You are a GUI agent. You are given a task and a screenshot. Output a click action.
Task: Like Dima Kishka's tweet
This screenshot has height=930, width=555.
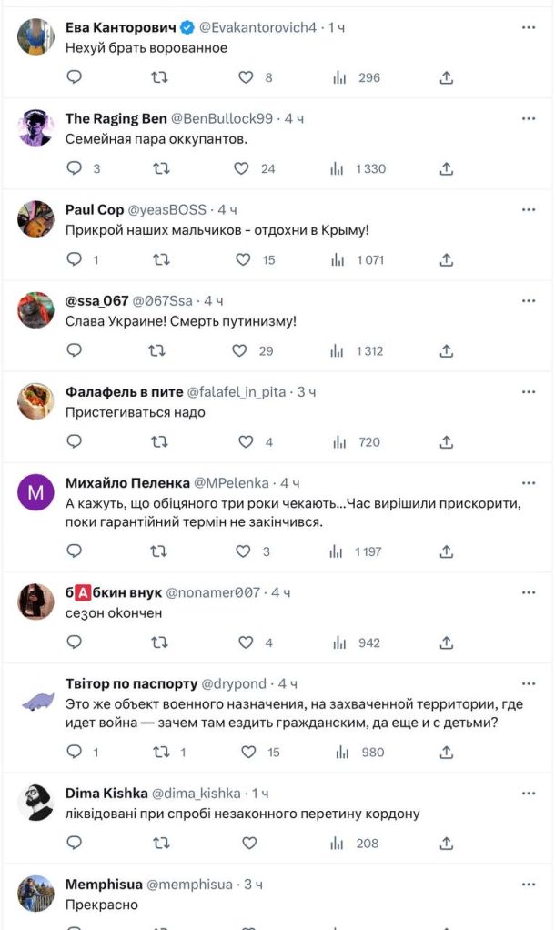[249, 844]
